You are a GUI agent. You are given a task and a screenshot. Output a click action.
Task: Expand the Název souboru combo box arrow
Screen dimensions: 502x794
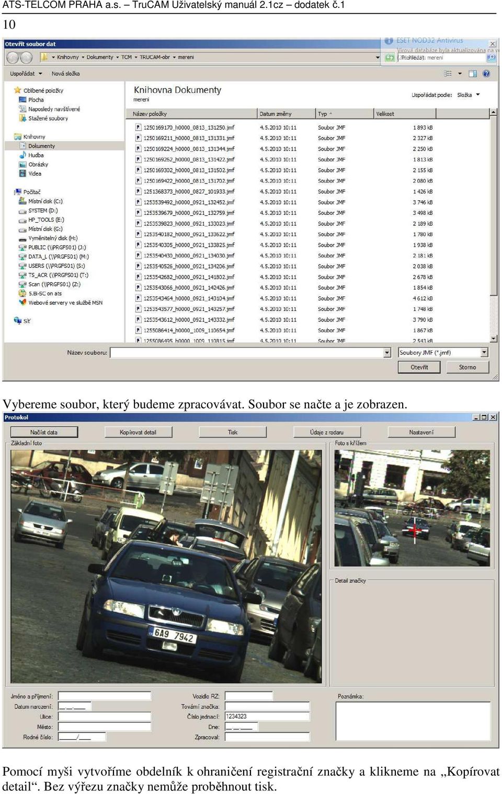(387, 353)
